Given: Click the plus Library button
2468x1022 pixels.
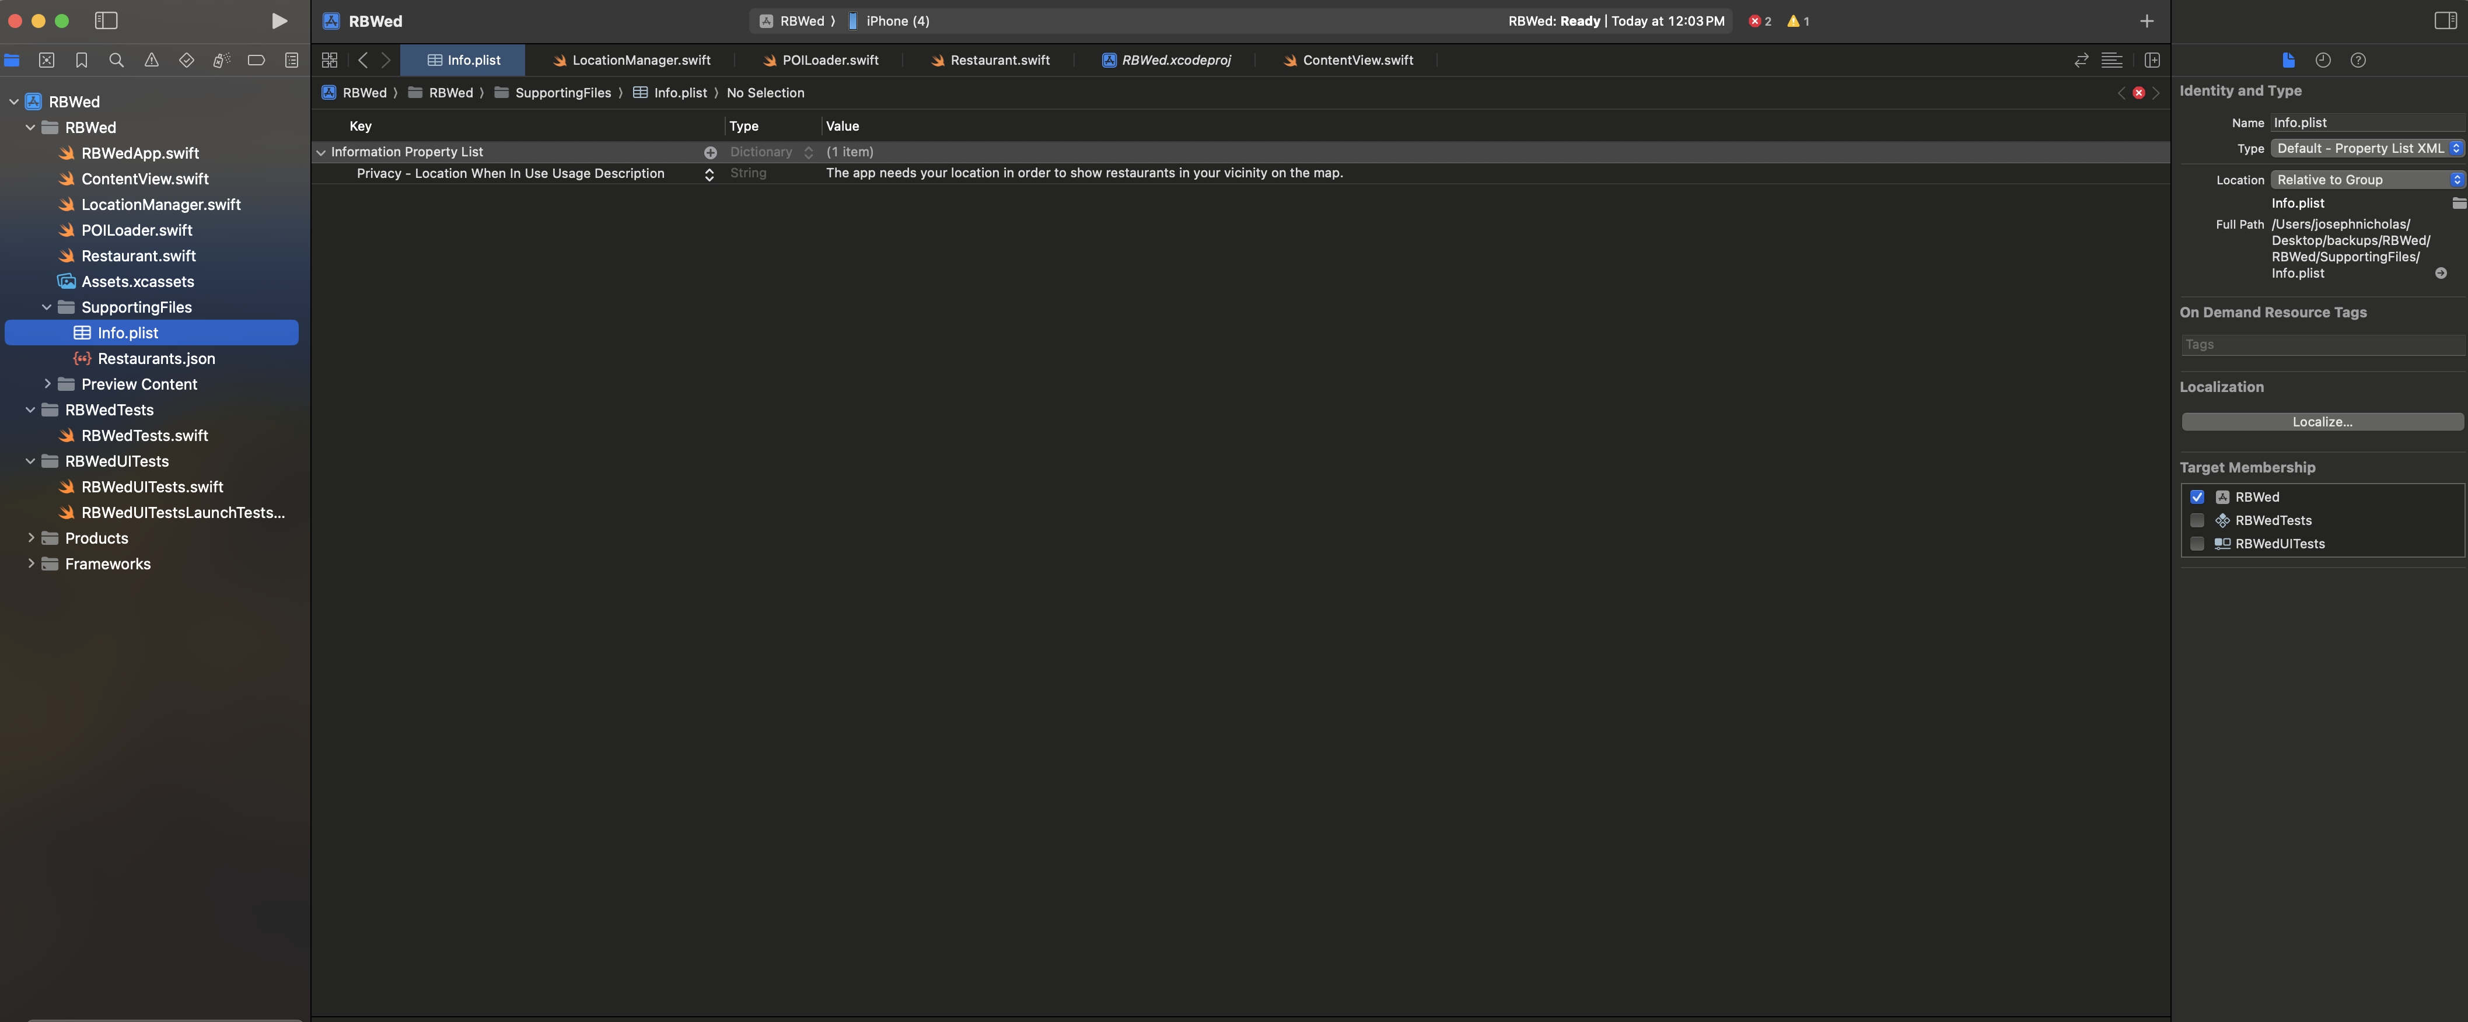Looking at the screenshot, I should [x=2147, y=21].
